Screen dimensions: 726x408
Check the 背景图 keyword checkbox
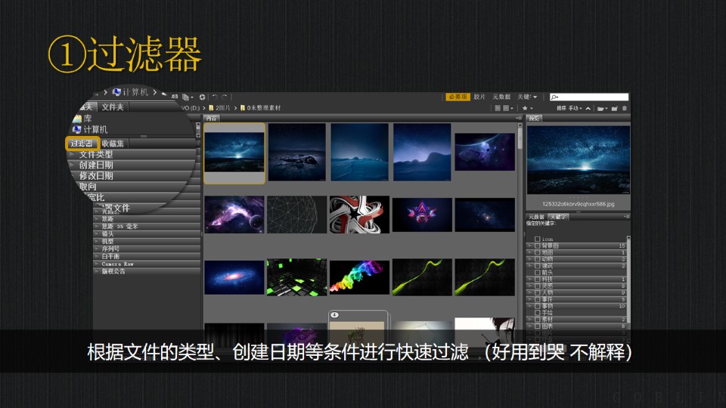point(538,246)
